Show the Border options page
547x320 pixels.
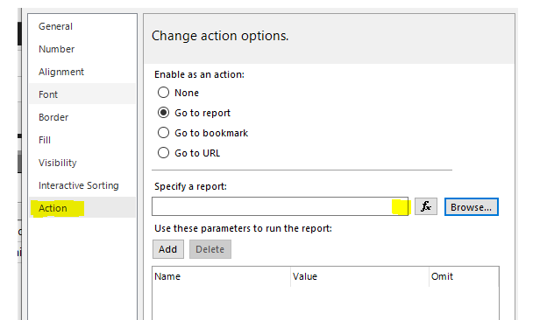click(82, 117)
